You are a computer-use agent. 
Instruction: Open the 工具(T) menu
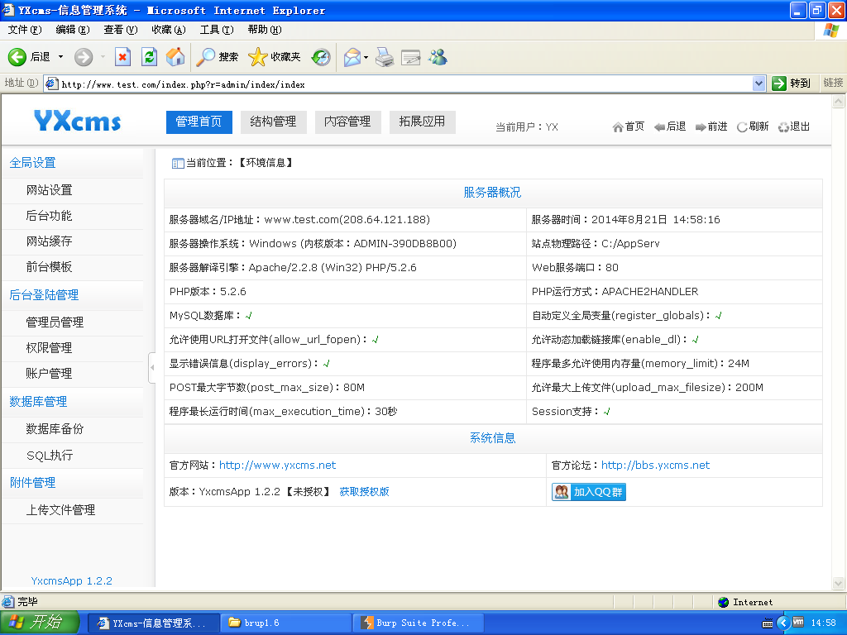pyautogui.click(x=217, y=30)
